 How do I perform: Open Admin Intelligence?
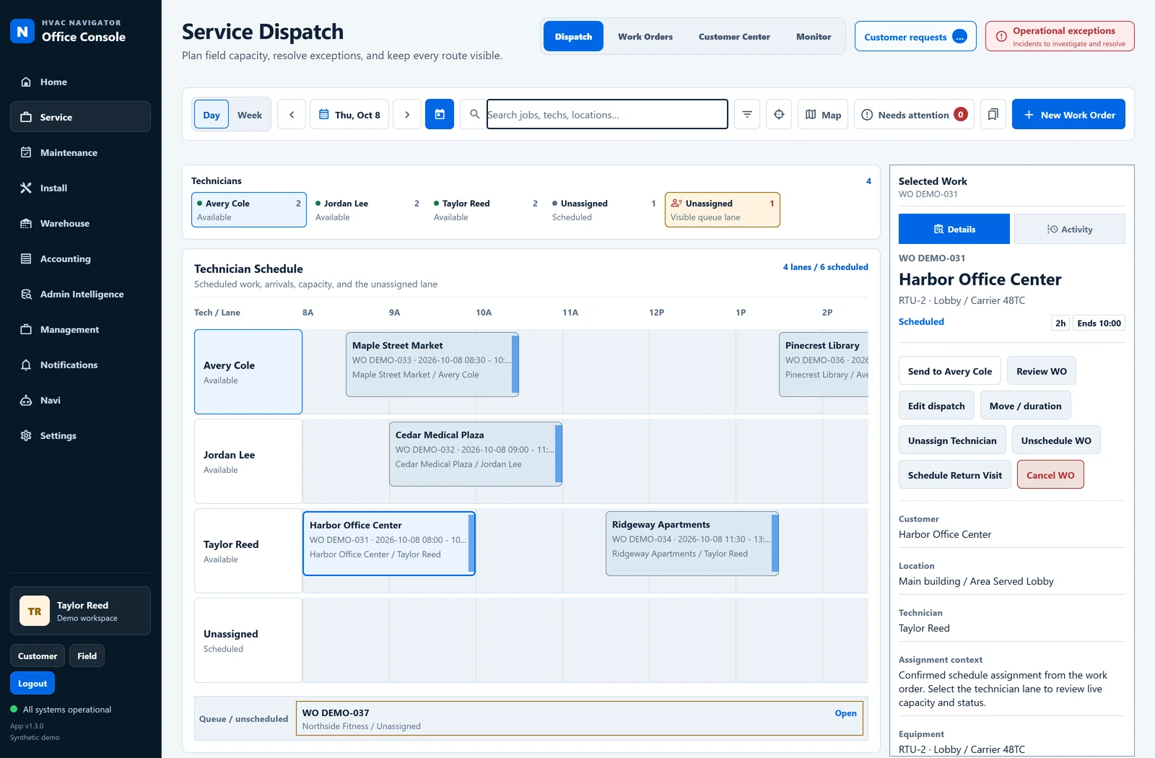point(80,295)
